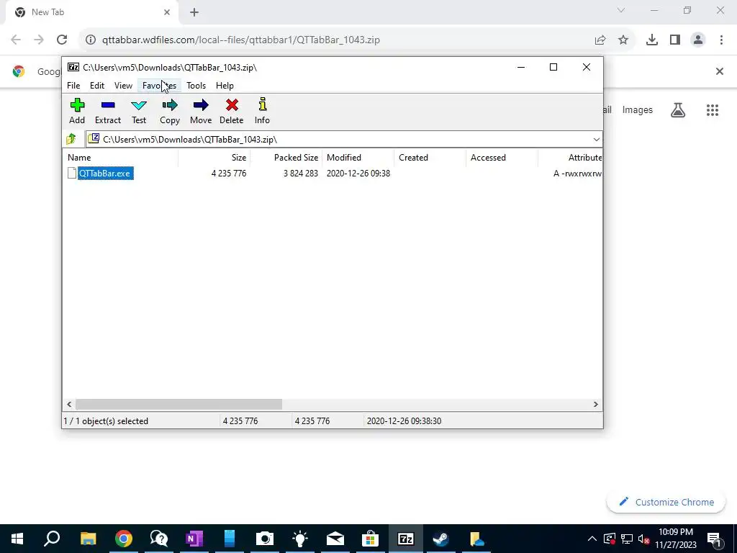Click the 7z icon in window title bar

click(x=73, y=67)
